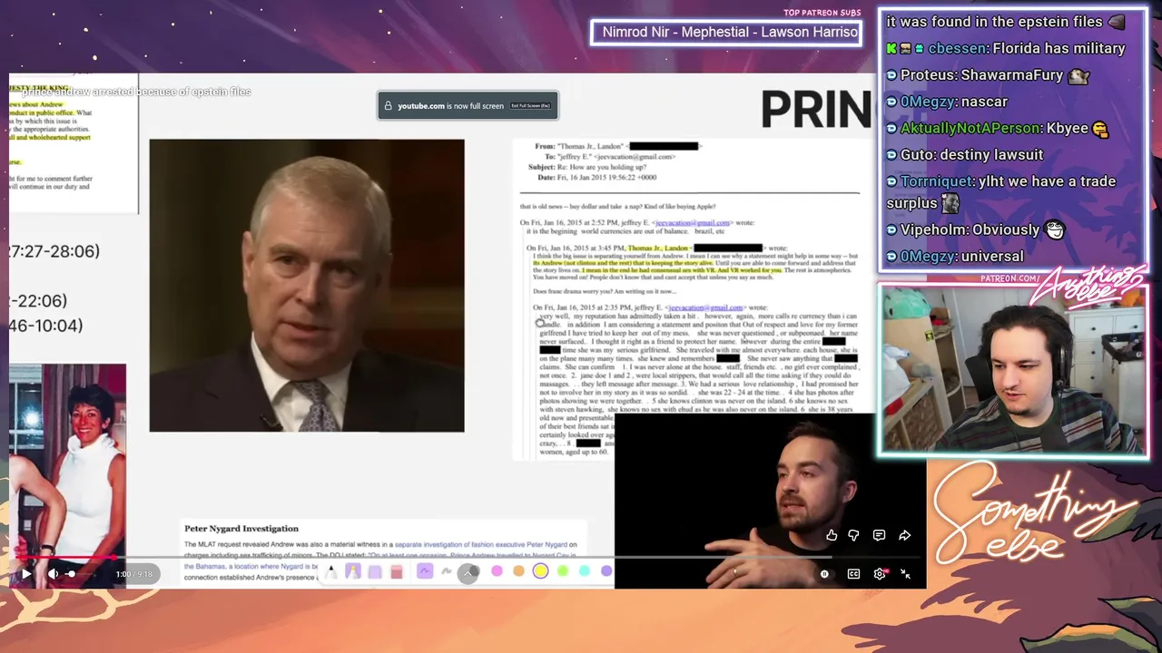The width and height of the screenshot is (1162, 653).
Task: Click the Prince Andrew interview image
Action: [307, 286]
